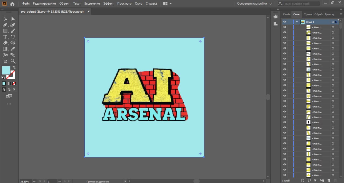Click the Home icon in top bar
Screen dimensions: 344x183
point(12,4)
